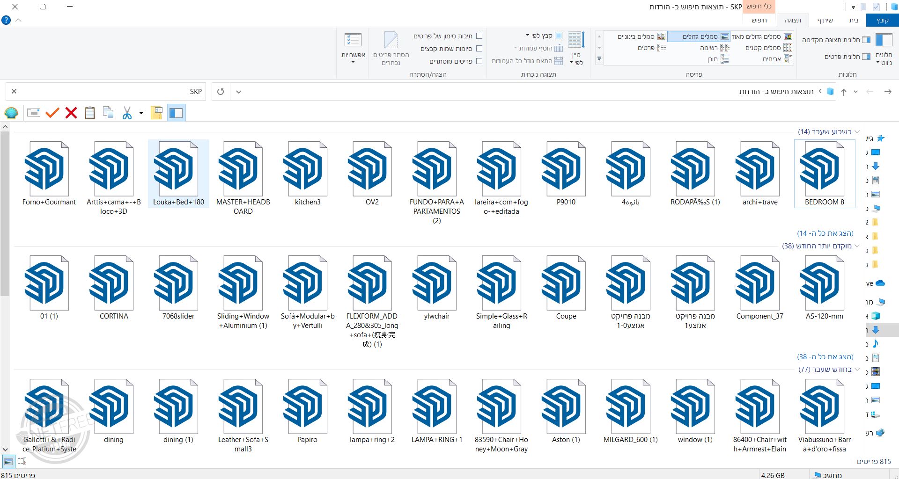Select the BEDROOM 8 SketchUp file
899x479 pixels.
pyautogui.click(x=825, y=174)
